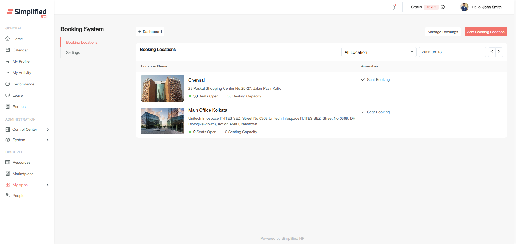Go to the next date with right arrow

pos(499,52)
